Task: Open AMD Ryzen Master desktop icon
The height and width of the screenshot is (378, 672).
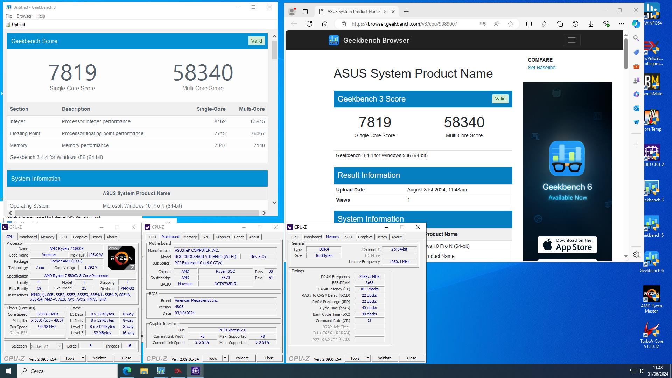Action: (x=651, y=299)
